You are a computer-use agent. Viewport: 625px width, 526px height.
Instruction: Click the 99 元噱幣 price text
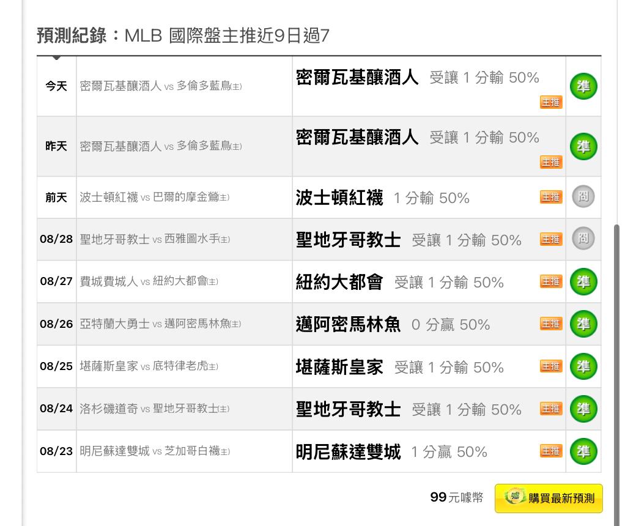[457, 497]
